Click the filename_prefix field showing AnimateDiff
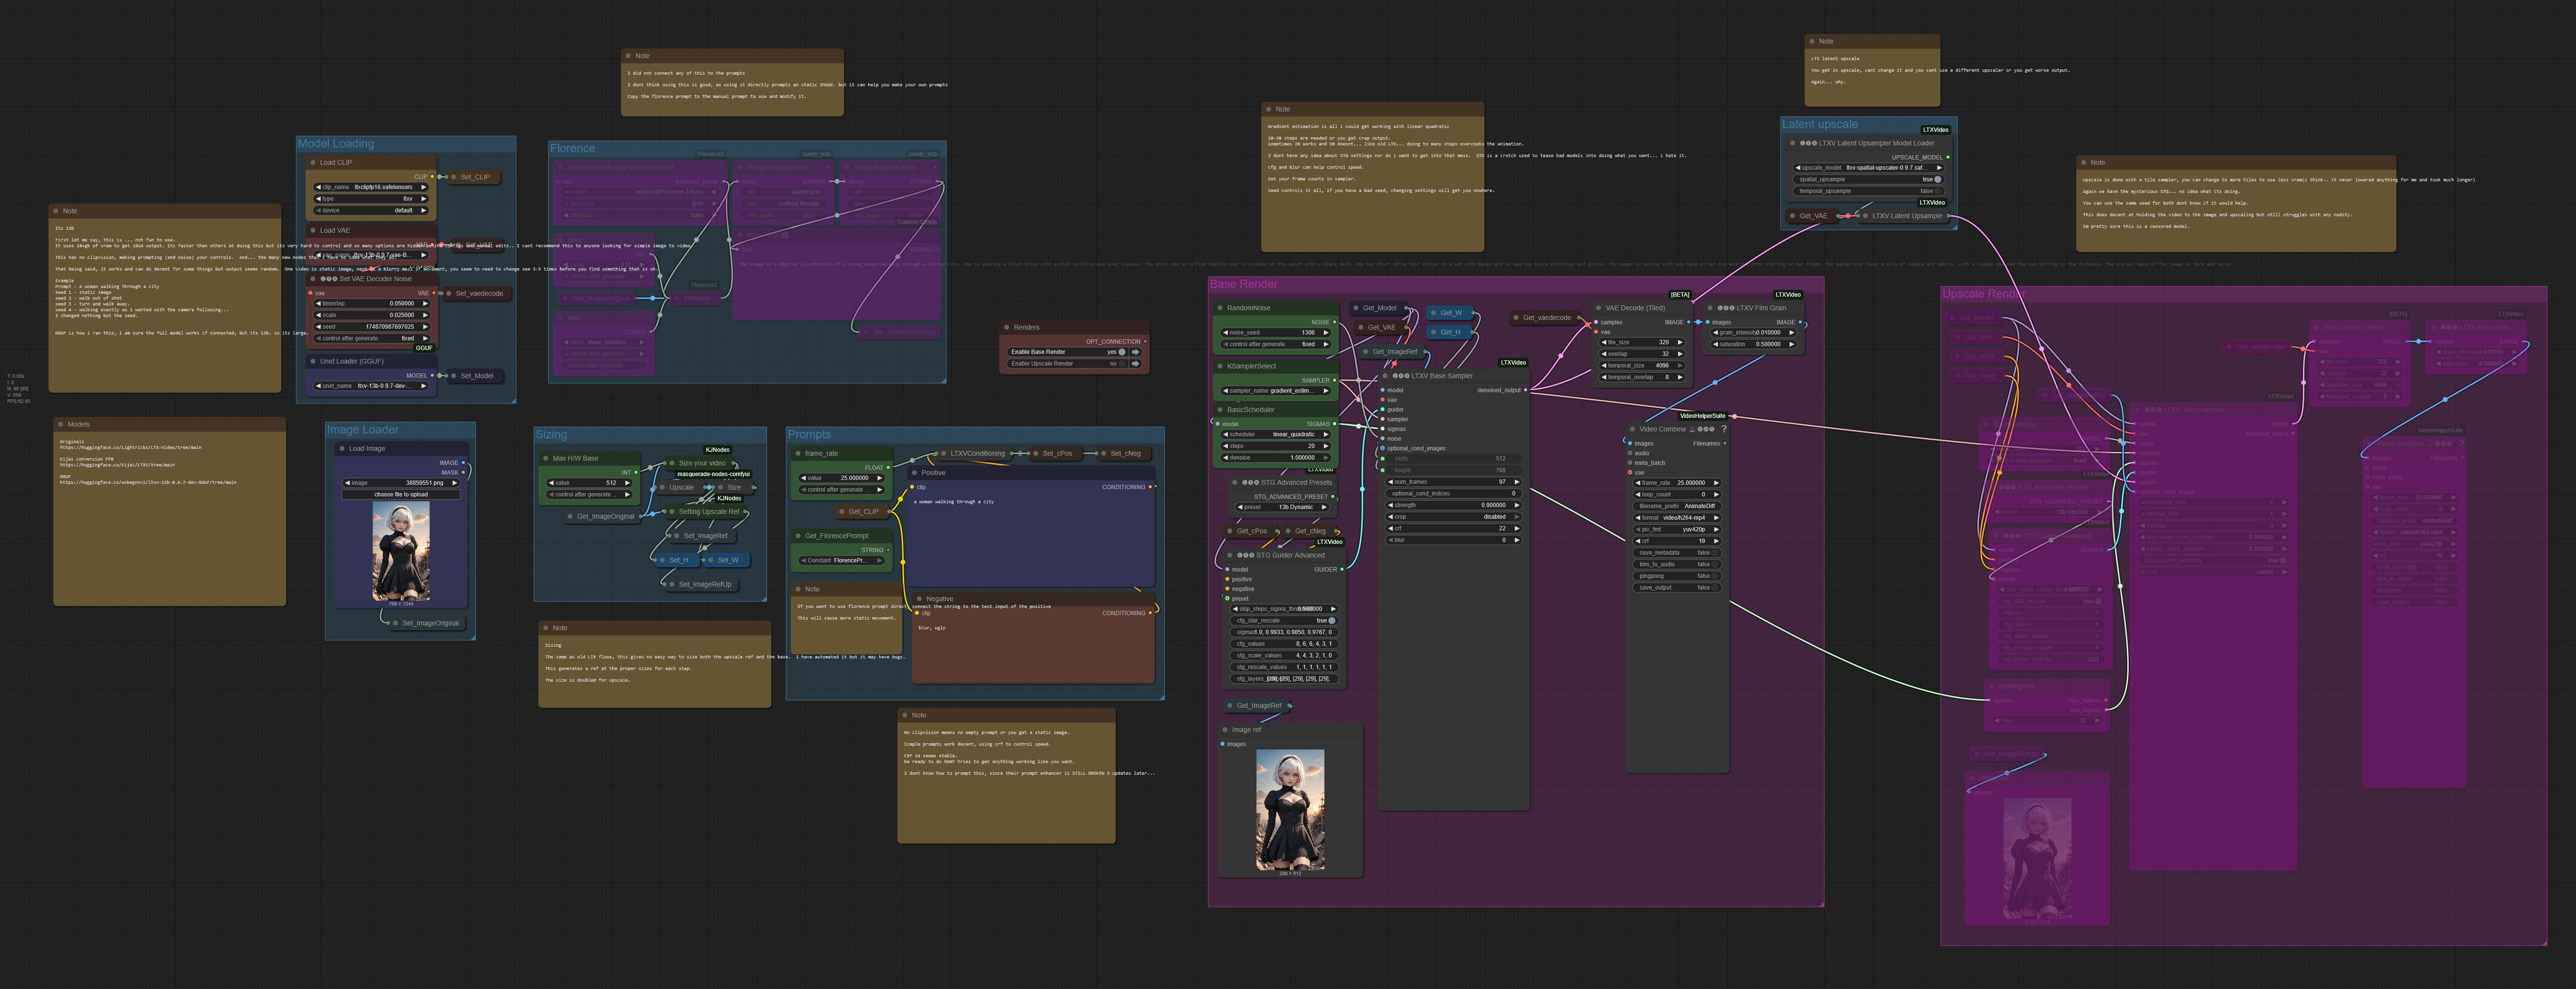2576x989 pixels. [1677, 506]
